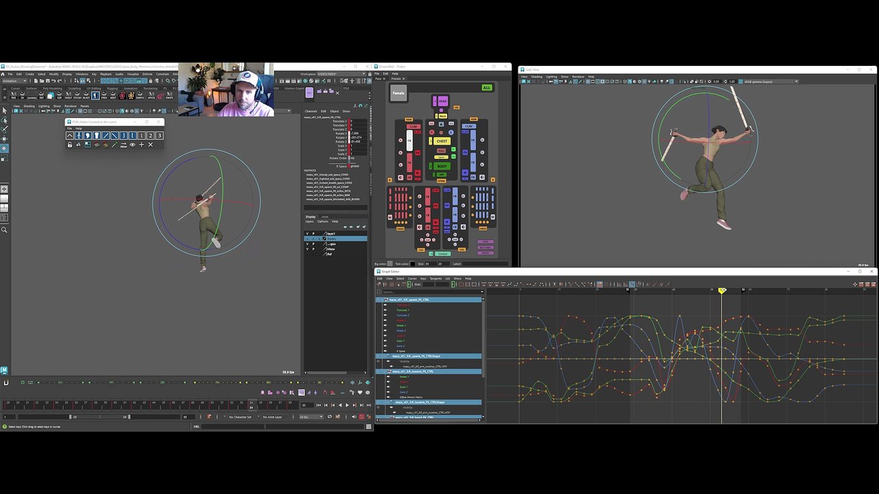Open the R Space global dropdown in Channel Box
The height and width of the screenshot is (494, 879).
point(356,166)
